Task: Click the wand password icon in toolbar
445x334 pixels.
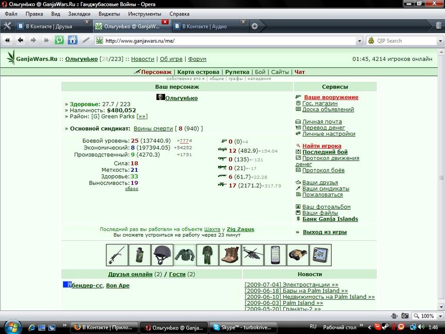Action: tap(86, 40)
